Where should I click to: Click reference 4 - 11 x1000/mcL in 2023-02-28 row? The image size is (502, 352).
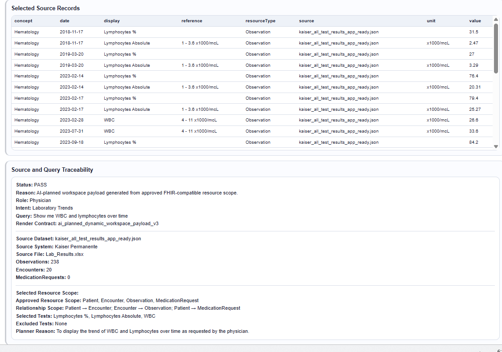click(199, 120)
